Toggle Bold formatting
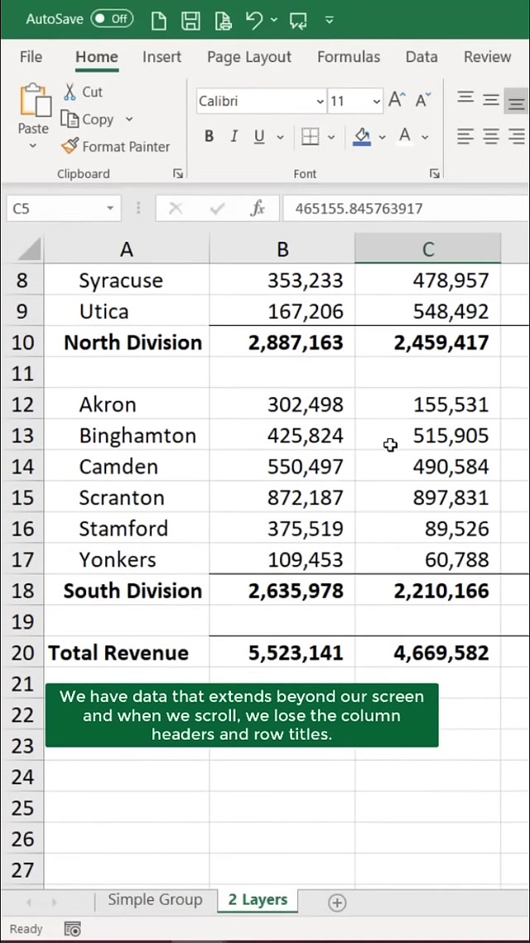 [210, 137]
